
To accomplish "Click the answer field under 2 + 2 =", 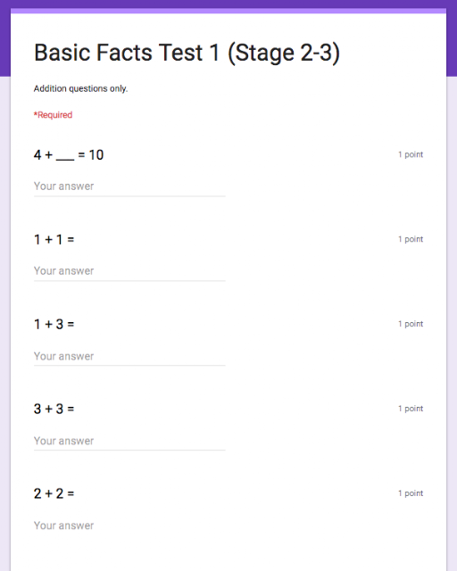I will pyautogui.click(x=129, y=525).
